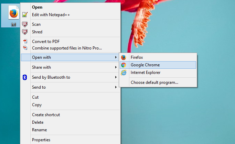Choose Open from the context menu
The image size is (235, 144).
[71, 7]
